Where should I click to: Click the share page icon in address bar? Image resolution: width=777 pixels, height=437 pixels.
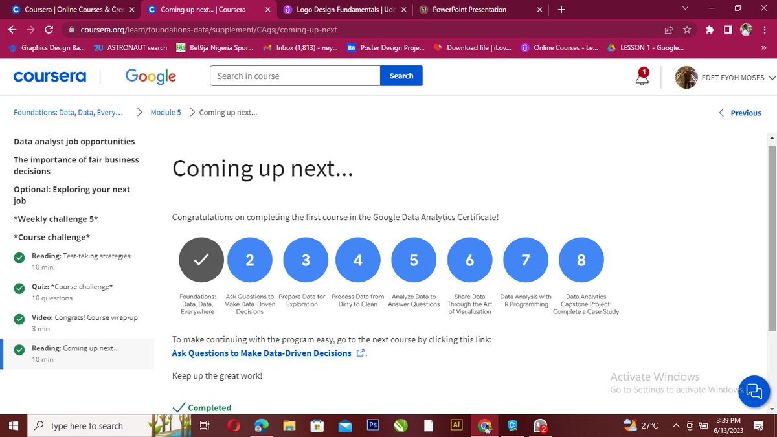(x=668, y=30)
